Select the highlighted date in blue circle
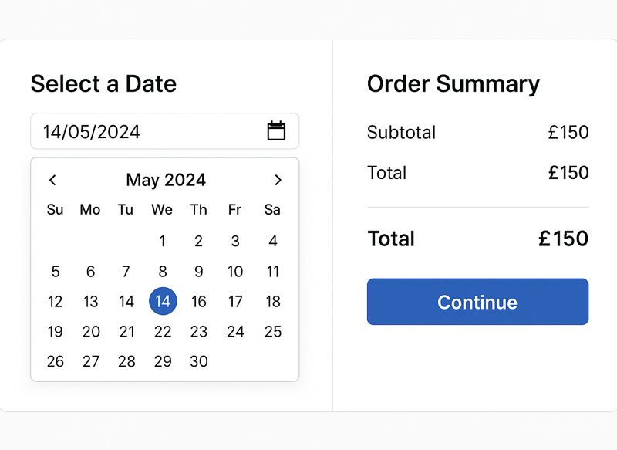 [163, 301]
